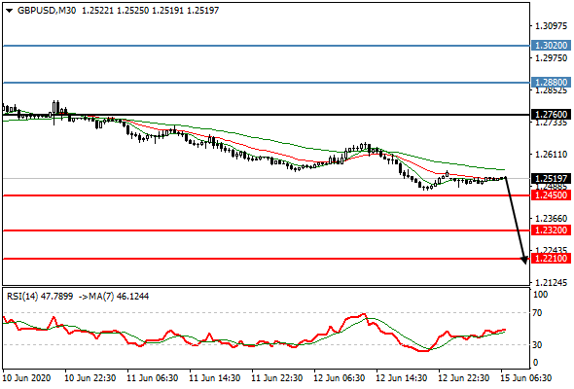Image resolution: width=574 pixels, height=389 pixels.
Task: Select the red 1.23200 support label
Action: pyautogui.click(x=551, y=230)
